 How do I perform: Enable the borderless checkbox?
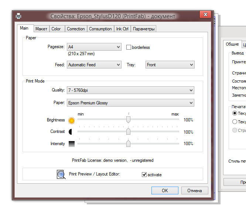coord(129,47)
